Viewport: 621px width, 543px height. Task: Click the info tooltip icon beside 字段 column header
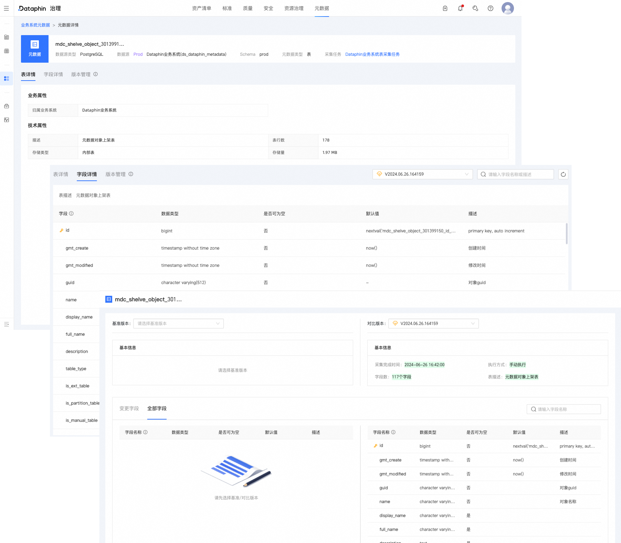coord(71,213)
